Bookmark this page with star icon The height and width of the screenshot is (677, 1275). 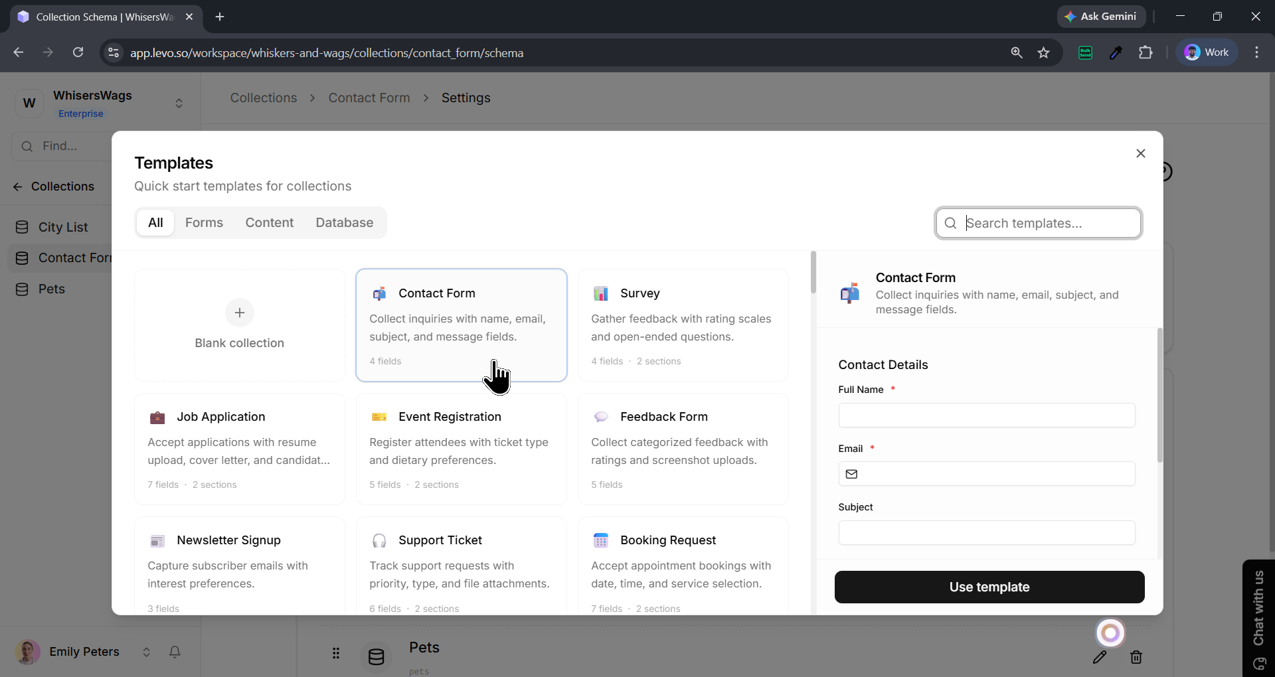[x=1043, y=52]
